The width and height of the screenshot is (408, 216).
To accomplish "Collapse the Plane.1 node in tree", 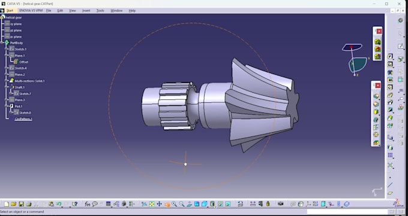I will click(x=7, y=56).
